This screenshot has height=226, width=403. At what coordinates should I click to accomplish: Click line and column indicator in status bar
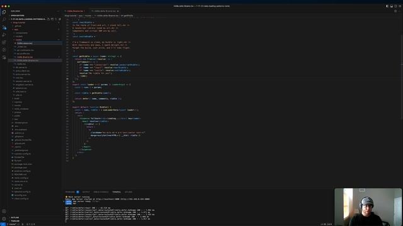326,224
